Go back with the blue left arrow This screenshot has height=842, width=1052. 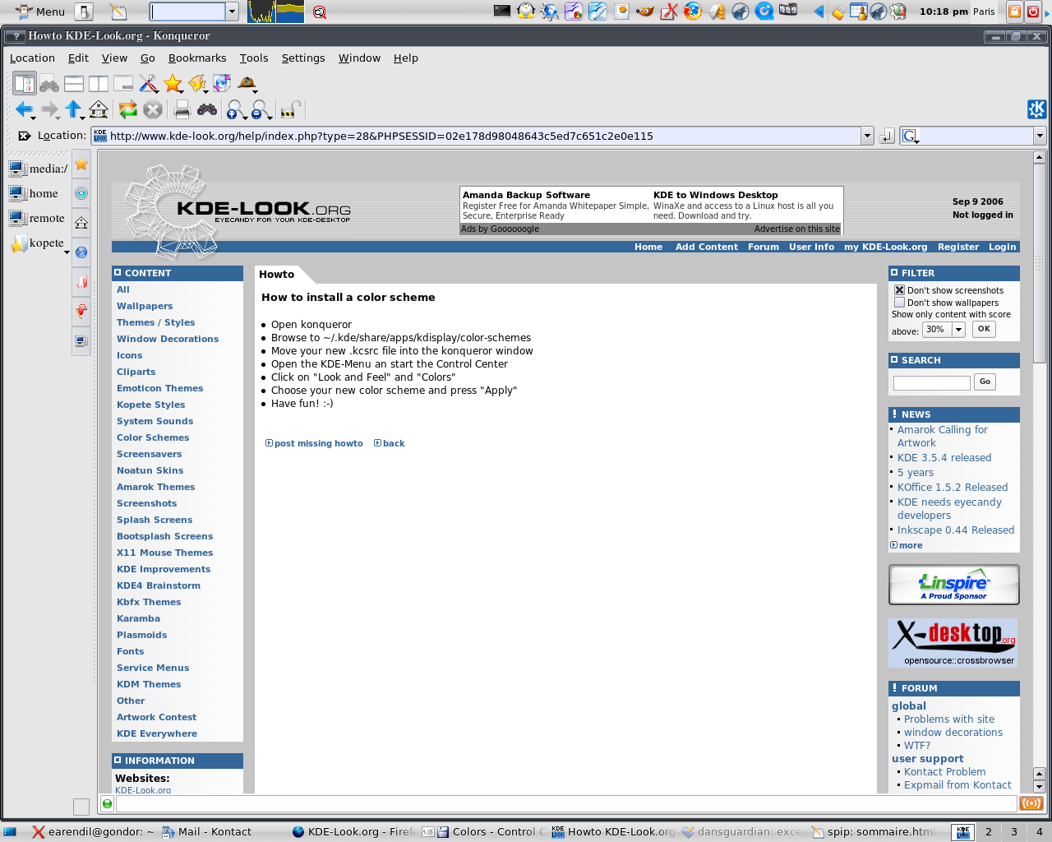pyautogui.click(x=24, y=109)
